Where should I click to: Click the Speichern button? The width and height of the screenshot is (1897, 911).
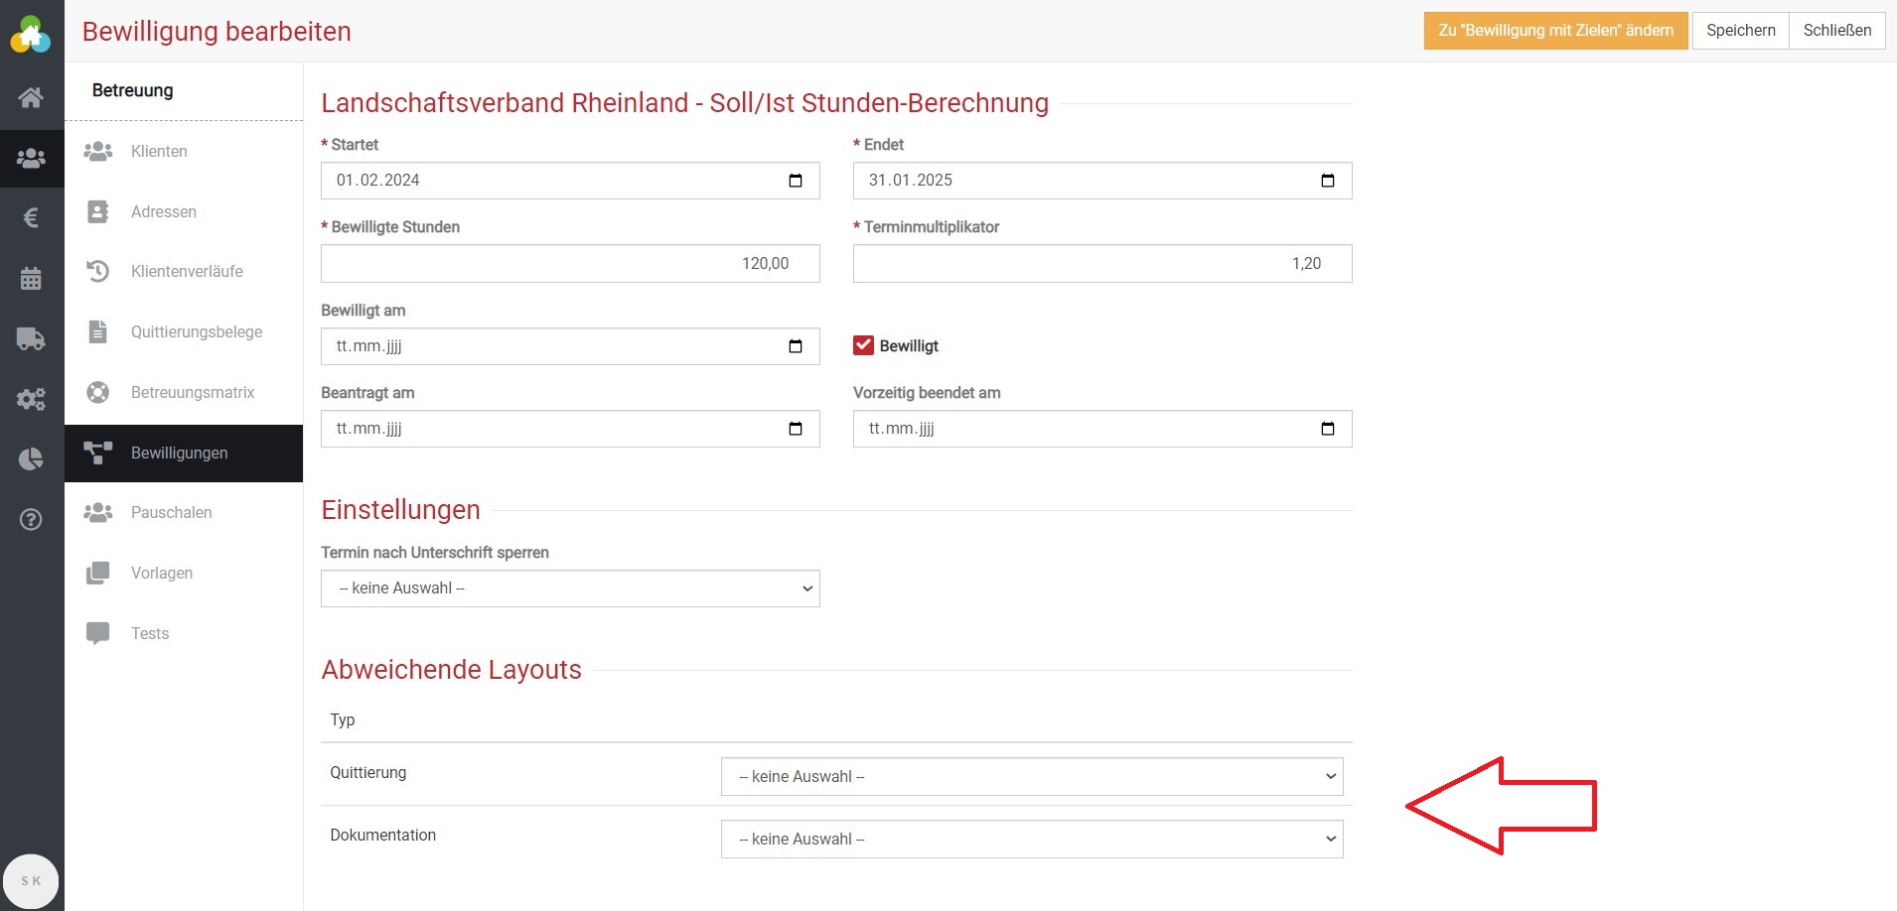(x=1739, y=30)
